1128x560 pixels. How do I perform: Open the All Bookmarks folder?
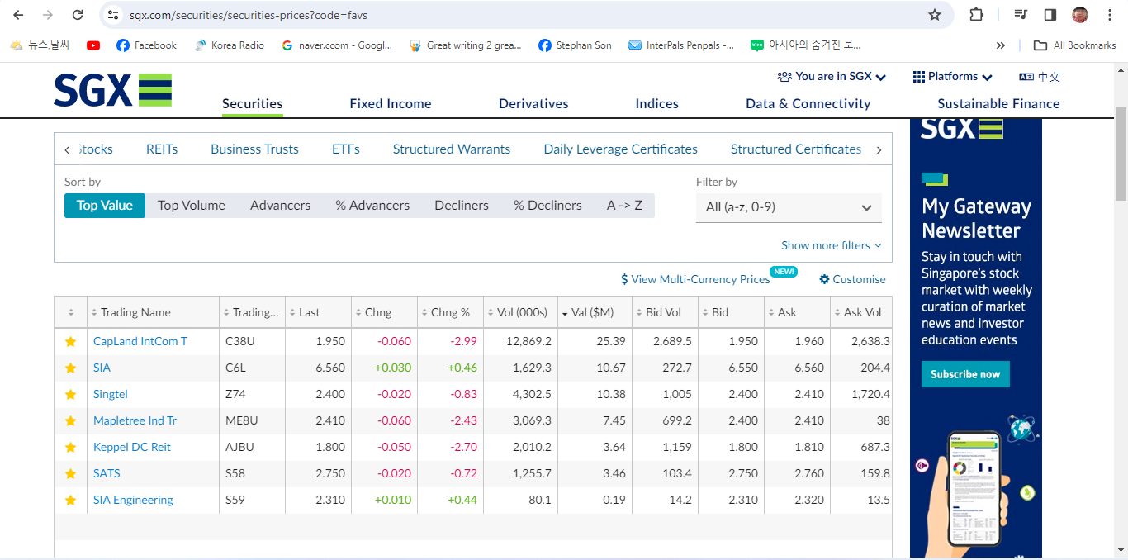point(1075,45)
